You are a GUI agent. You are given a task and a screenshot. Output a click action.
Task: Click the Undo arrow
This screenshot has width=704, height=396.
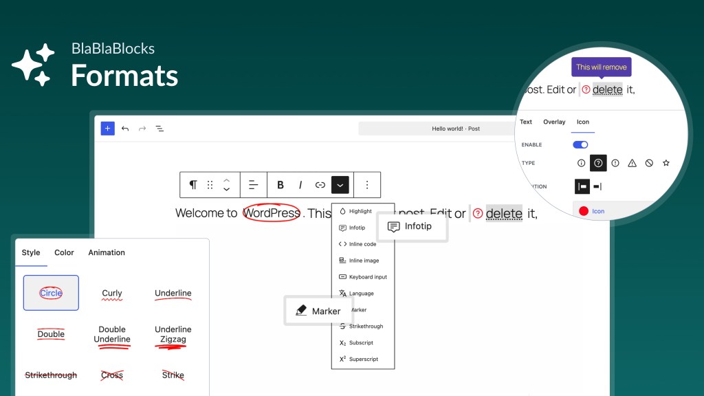click(x=125, y=128)
